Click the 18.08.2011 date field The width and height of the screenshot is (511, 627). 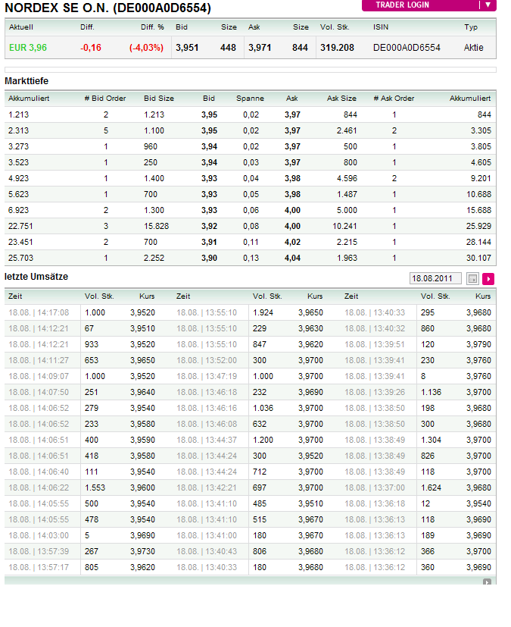(x=435, y=278)
